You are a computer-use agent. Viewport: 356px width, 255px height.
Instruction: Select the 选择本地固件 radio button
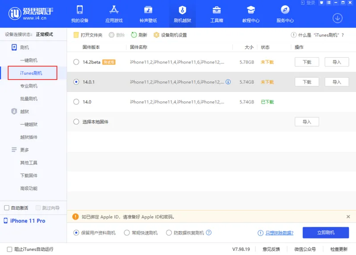[x=76, y=122]
